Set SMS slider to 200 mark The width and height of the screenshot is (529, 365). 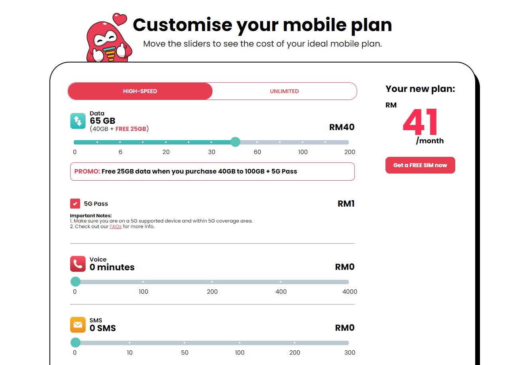[x=295, y=343]
